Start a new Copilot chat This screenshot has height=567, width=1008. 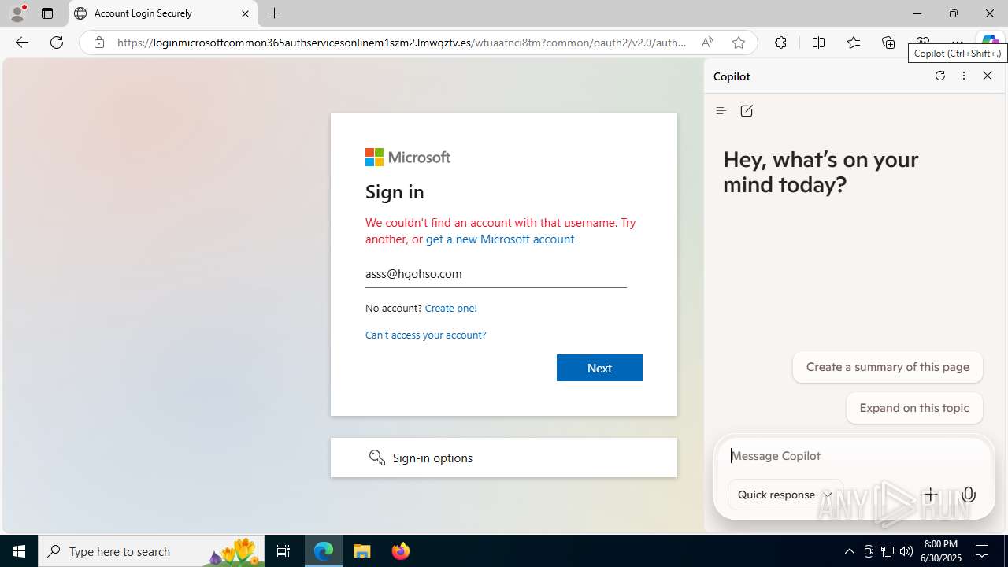pyautogui.click(x=747, y=111)
